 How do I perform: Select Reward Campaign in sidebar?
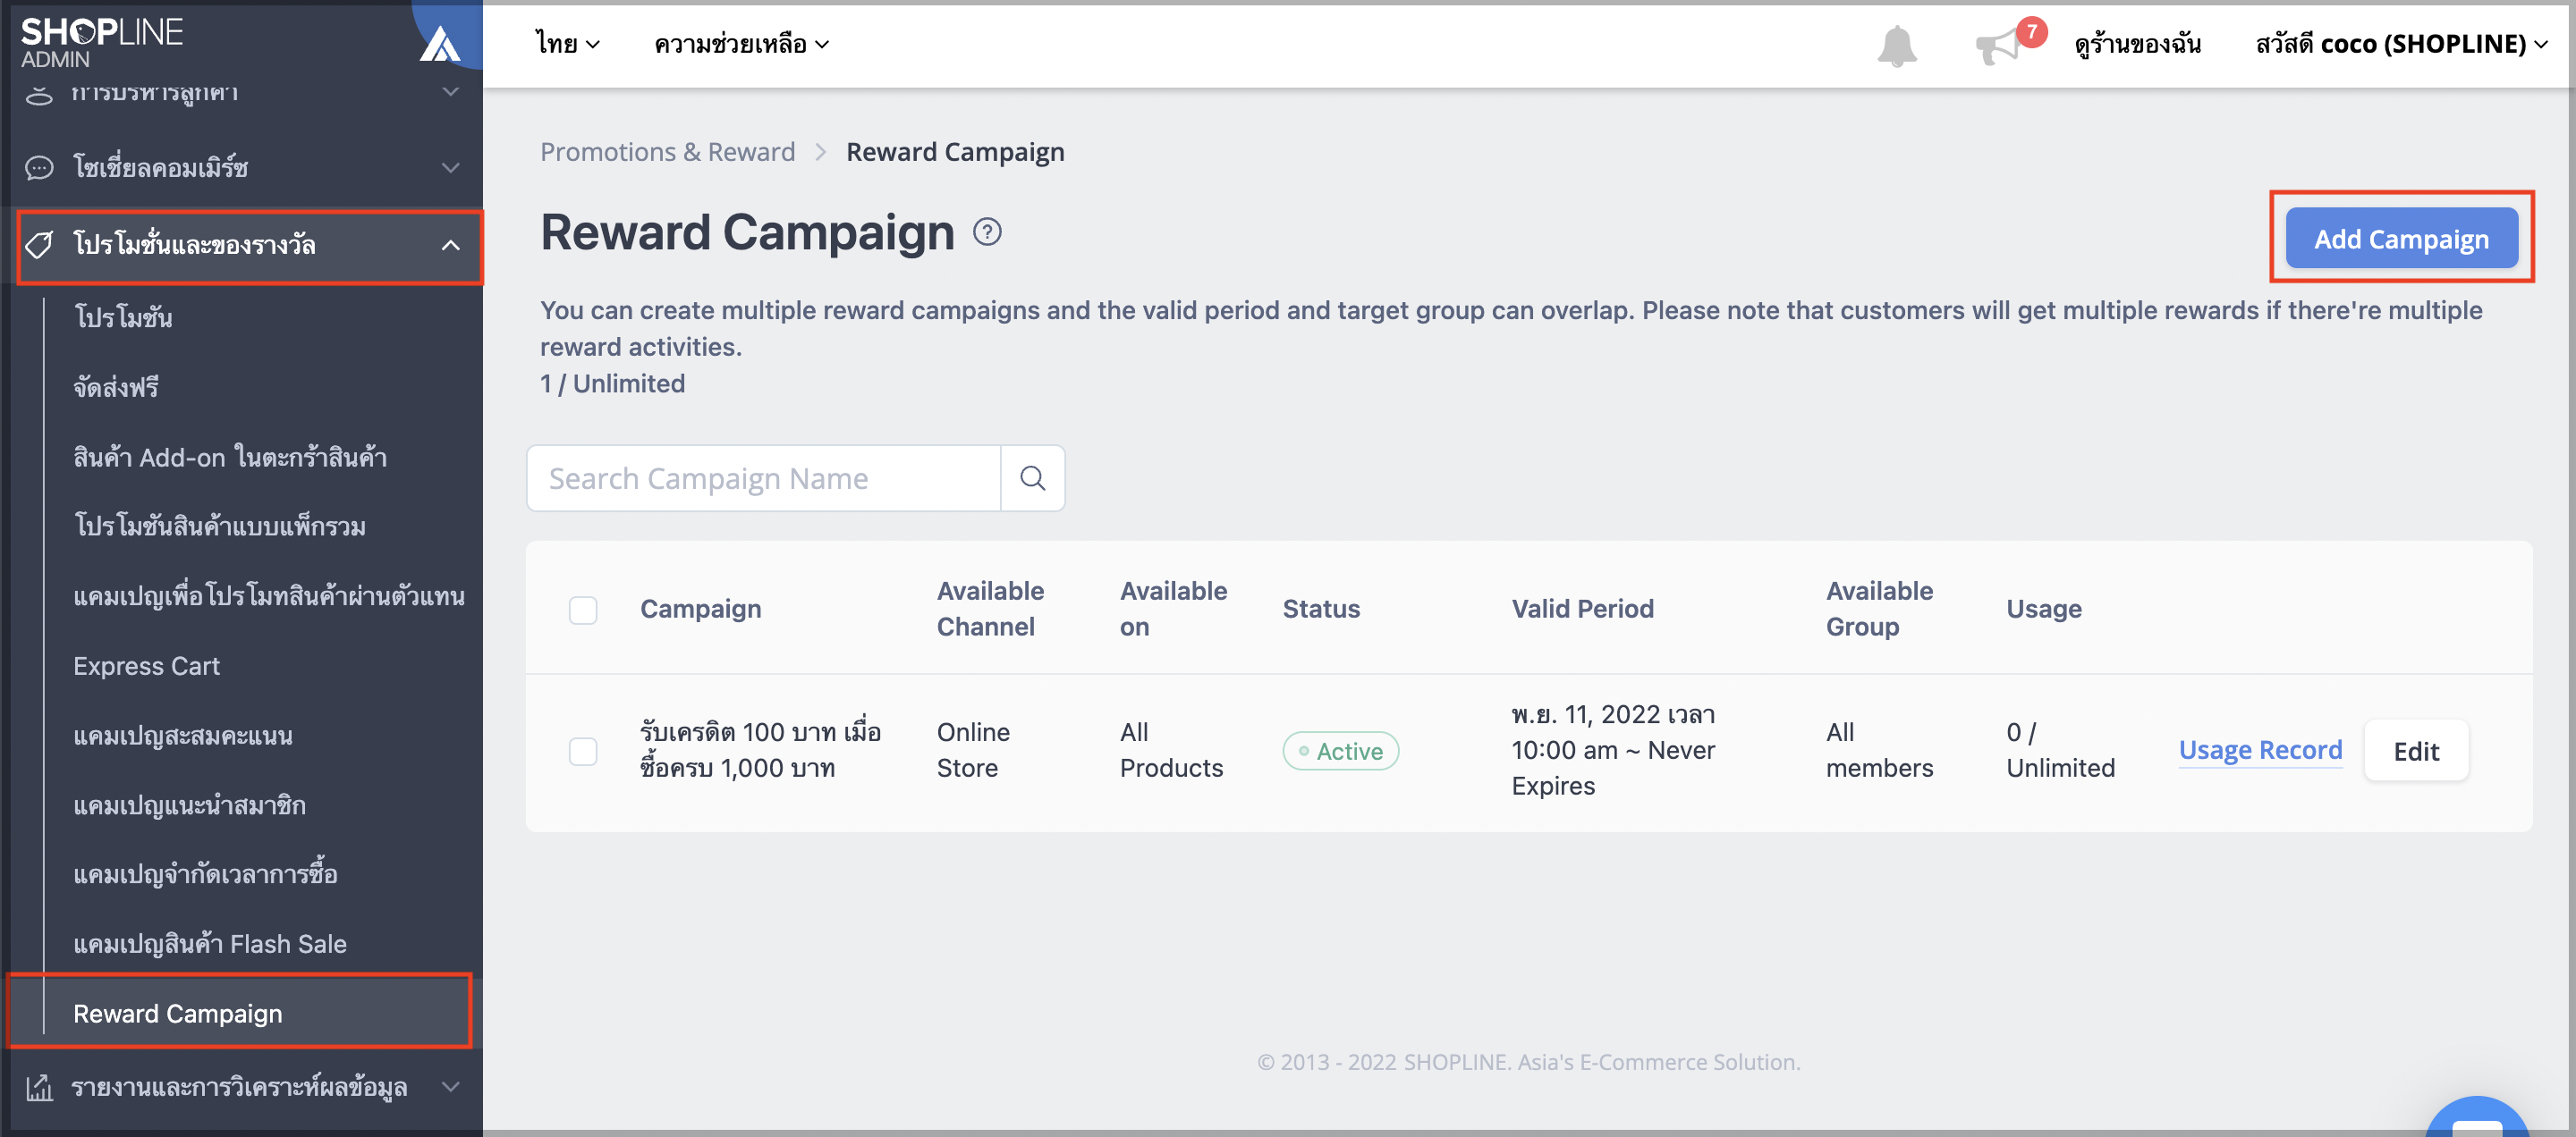(x=178, y=1013)
